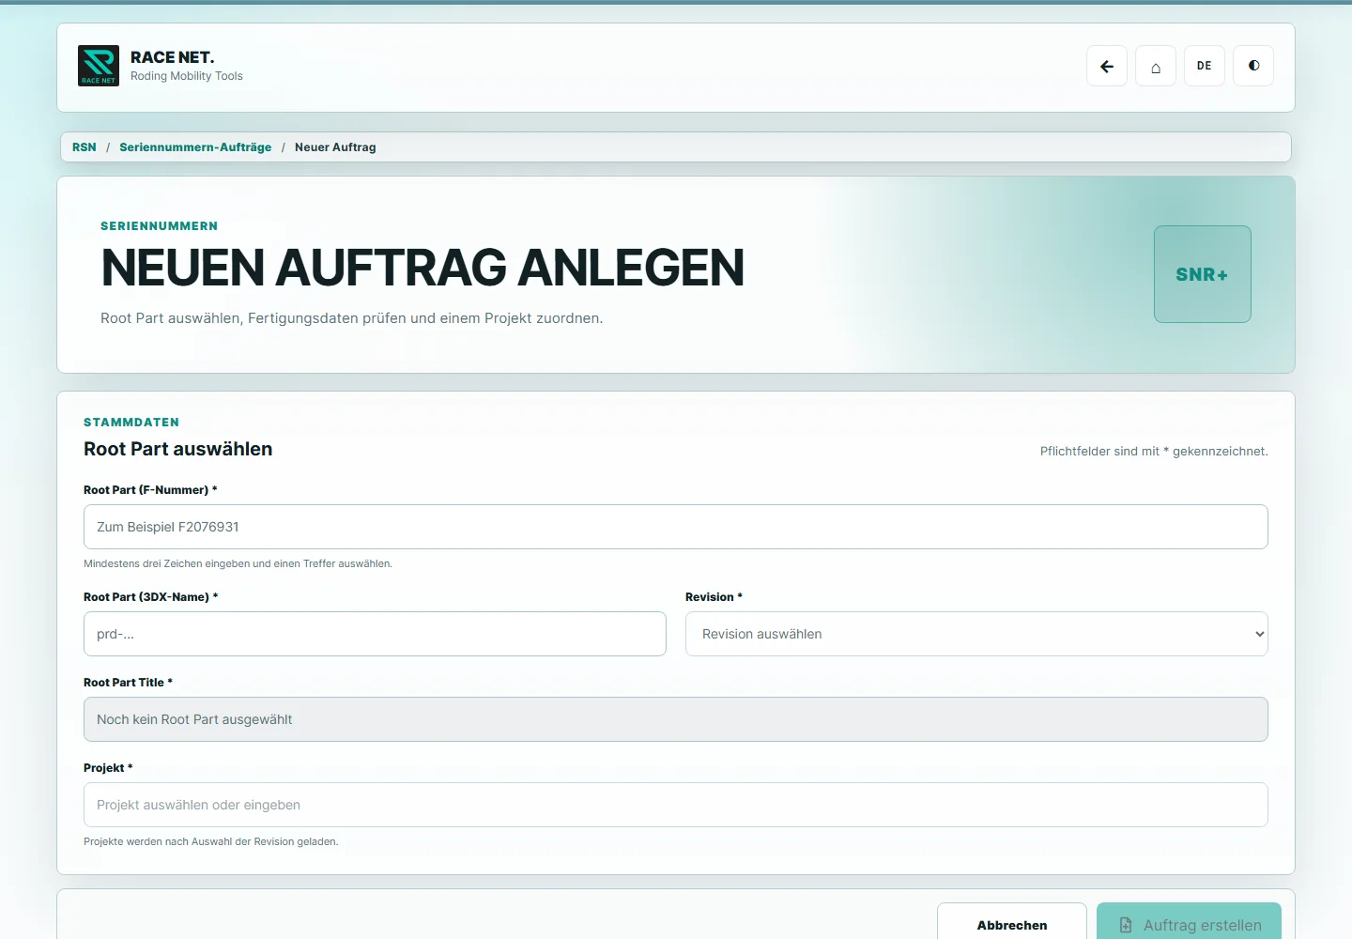Click the RACE NET. title text
1352x939 pixels.
pos(173,57)
